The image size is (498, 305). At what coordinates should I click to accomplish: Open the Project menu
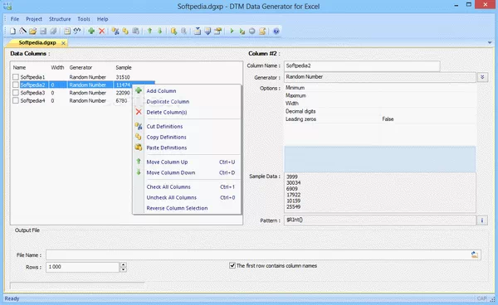[34, 19]
